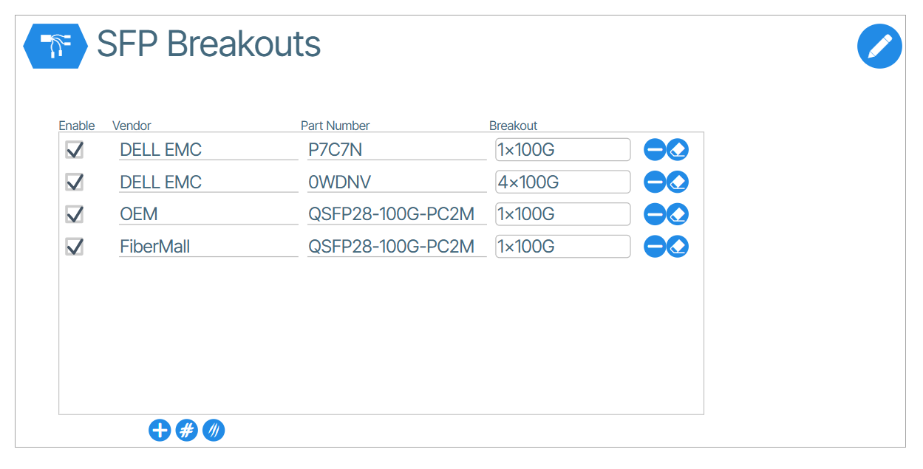
Task: Click the pencil edit icon
Action: click(879, 47)
